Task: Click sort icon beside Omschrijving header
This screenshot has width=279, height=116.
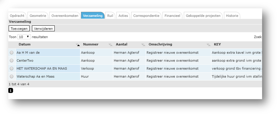Action: click(x=208, y=45)
